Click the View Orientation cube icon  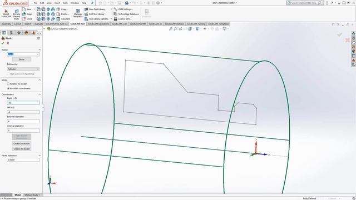click(190, 29)
